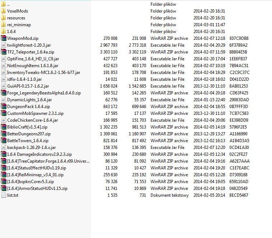Select the OptiFine_1.6.4_HD_U_C9.jar file name
This screenshot has height=238, width=272.
(33, 59)
